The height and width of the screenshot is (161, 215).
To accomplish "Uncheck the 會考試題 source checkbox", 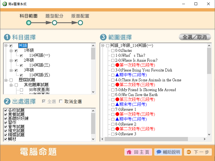I will tap(6, 127).
